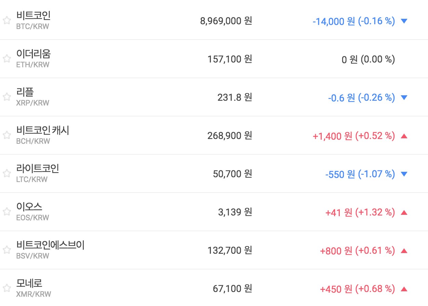Screen dimensions: 428x306
Task: Toggle favorite star for Ethereum ETH/KRW
Action: click(7, 59)
